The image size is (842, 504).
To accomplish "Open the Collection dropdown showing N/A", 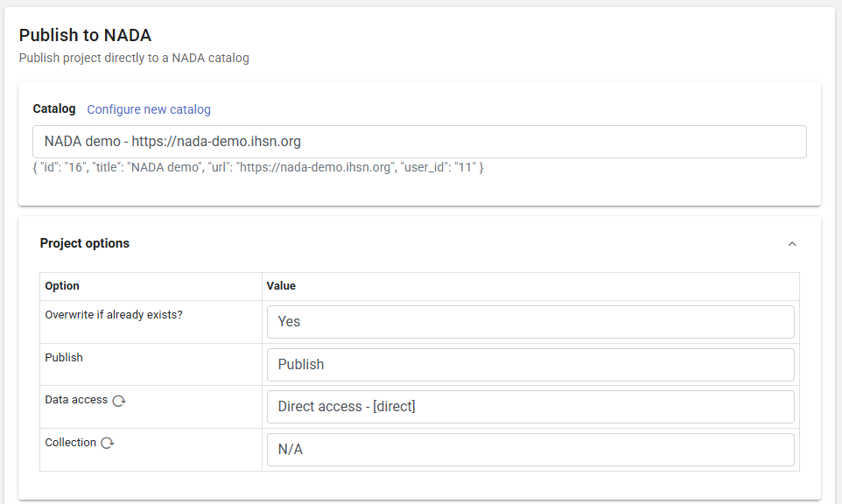I will (x=530, y=450).
